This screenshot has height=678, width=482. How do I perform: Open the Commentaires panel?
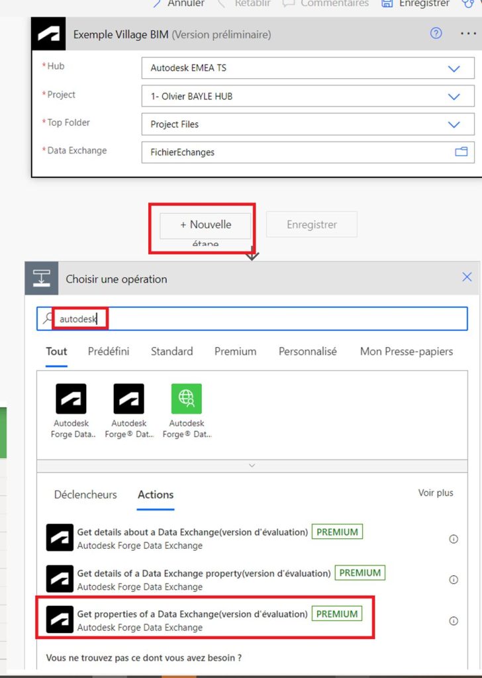pos(326,3)
